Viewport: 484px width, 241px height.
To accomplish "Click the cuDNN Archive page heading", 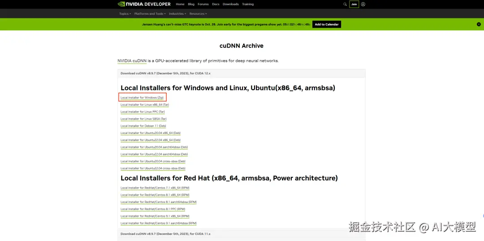I will coord(242,46).
